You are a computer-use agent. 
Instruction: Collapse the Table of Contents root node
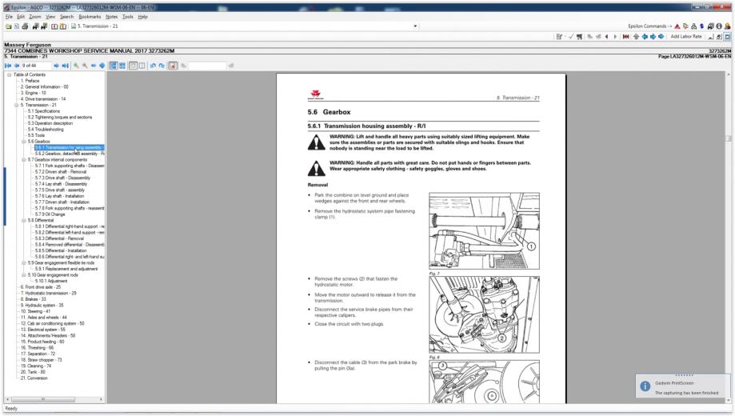point(10,74)
